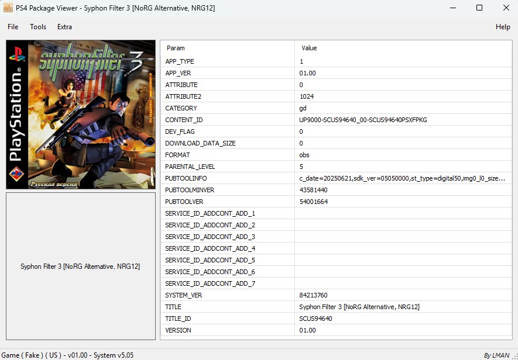This screenshot has height=360, width=518.
Task: Open the Extra menu
Action: coord(64,27)
